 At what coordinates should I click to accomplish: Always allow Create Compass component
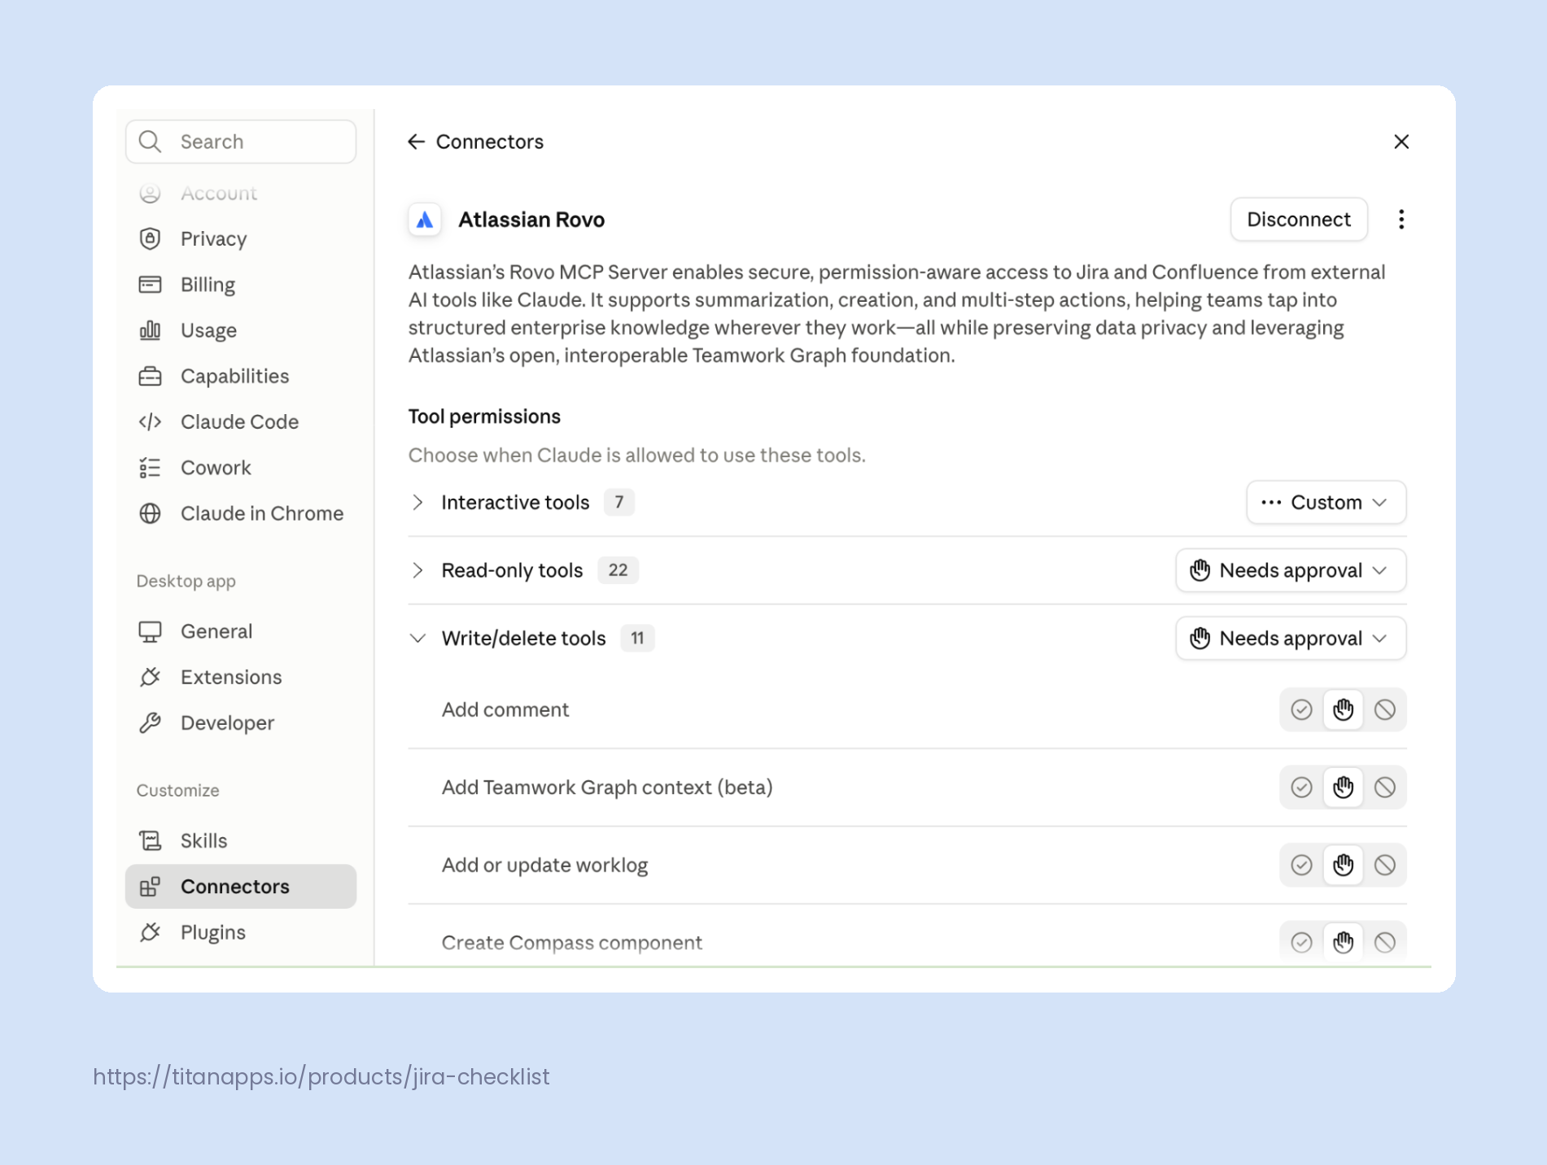[1301, 942]
